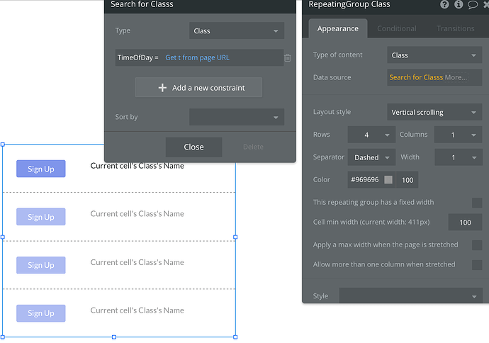Click the first Sign Up button
This screenshot has height=343, width=489.
(41, 169)
